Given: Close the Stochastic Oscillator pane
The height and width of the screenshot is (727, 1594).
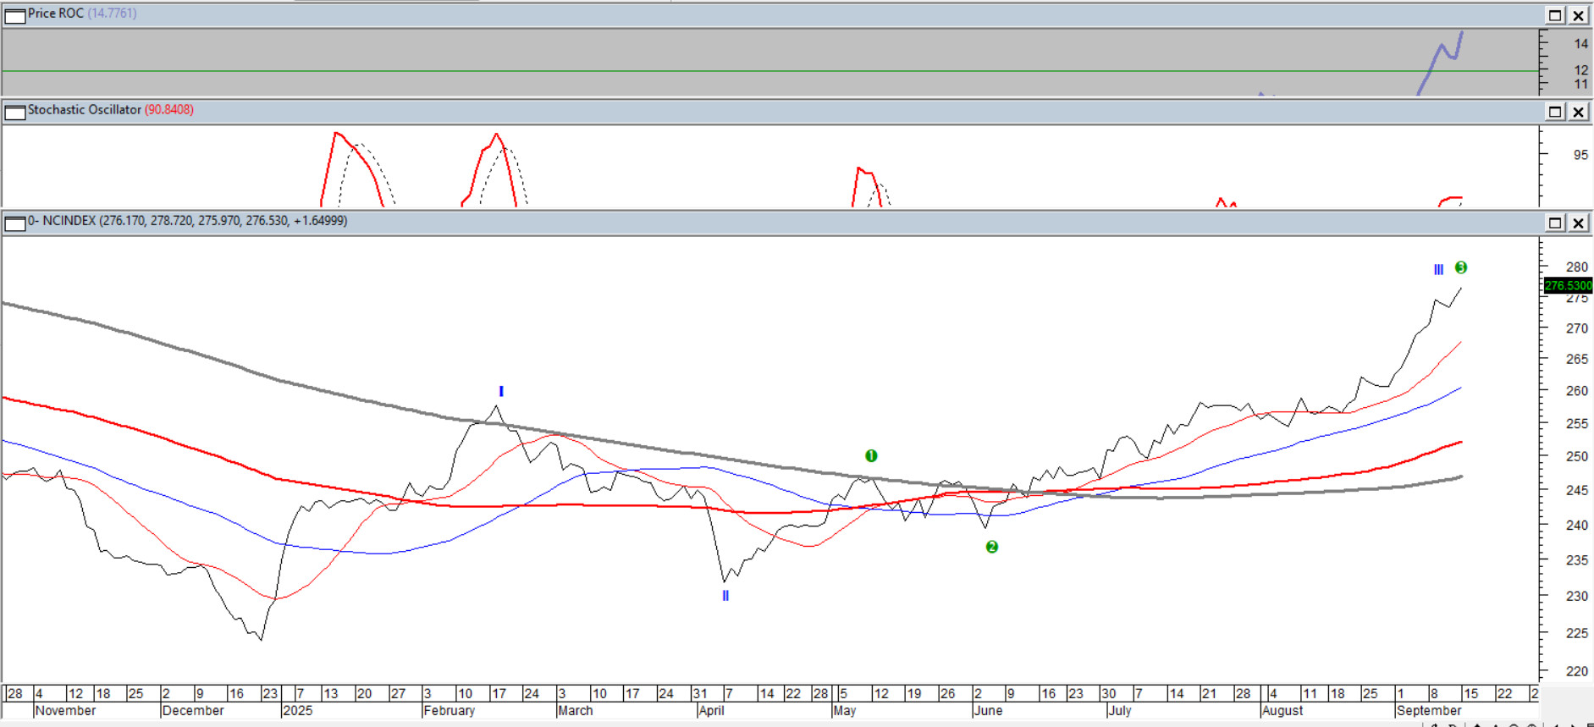Looking at the screenshot, I should (x=1579, y=112).
